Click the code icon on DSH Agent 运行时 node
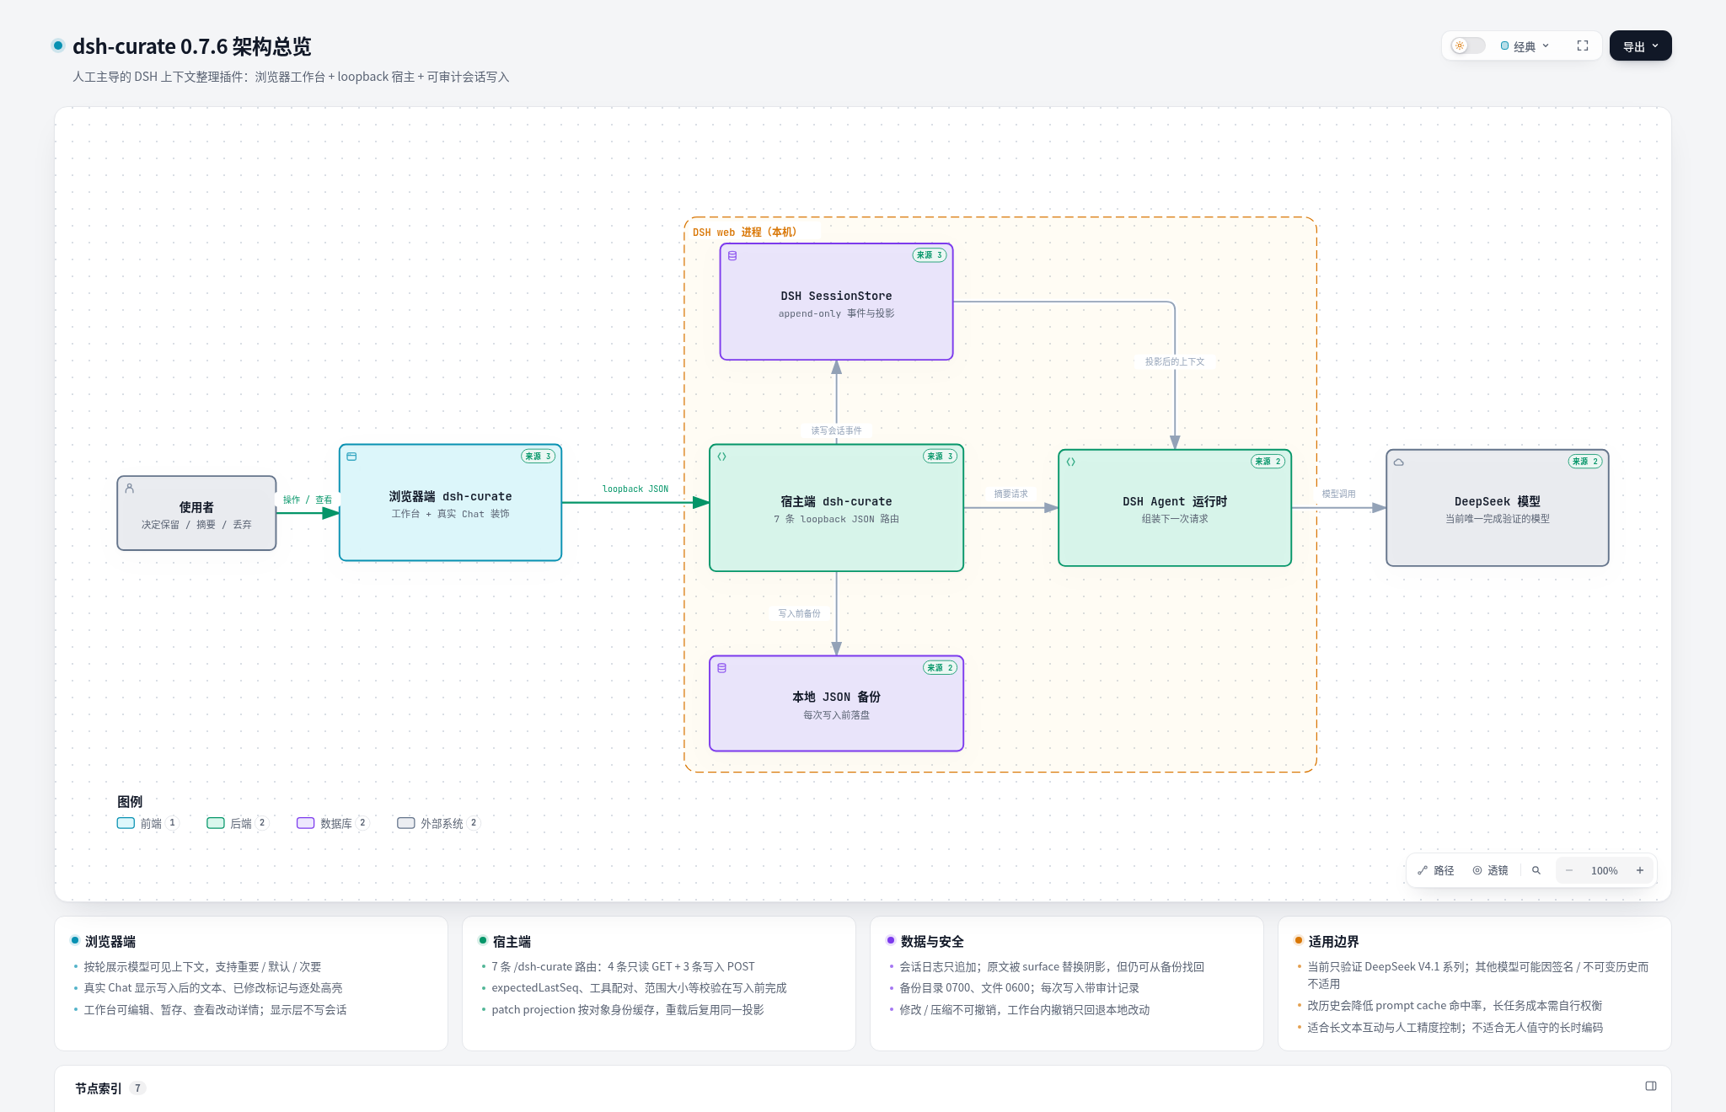The width and height of the screenshot is (1726, 1112). pos(1070,462)
